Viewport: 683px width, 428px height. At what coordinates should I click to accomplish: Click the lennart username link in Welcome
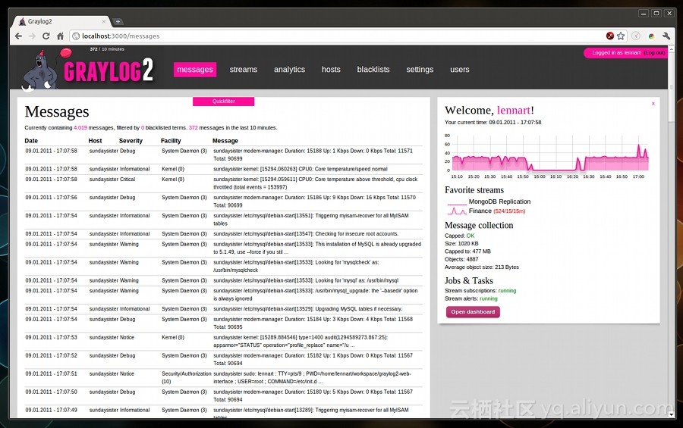tap(515, 111)
